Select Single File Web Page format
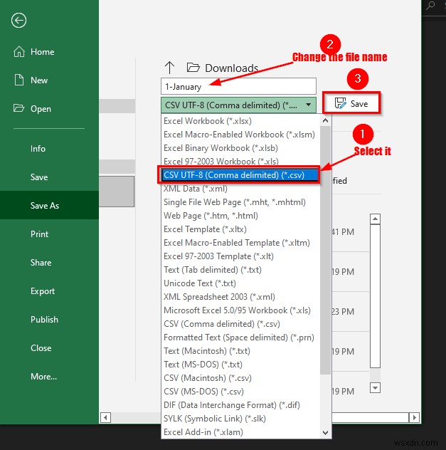Image resolution: width=446 pixels, height=450 pixels. pos(240,202)
